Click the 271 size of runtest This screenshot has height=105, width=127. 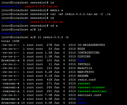(x=49, y=83)
